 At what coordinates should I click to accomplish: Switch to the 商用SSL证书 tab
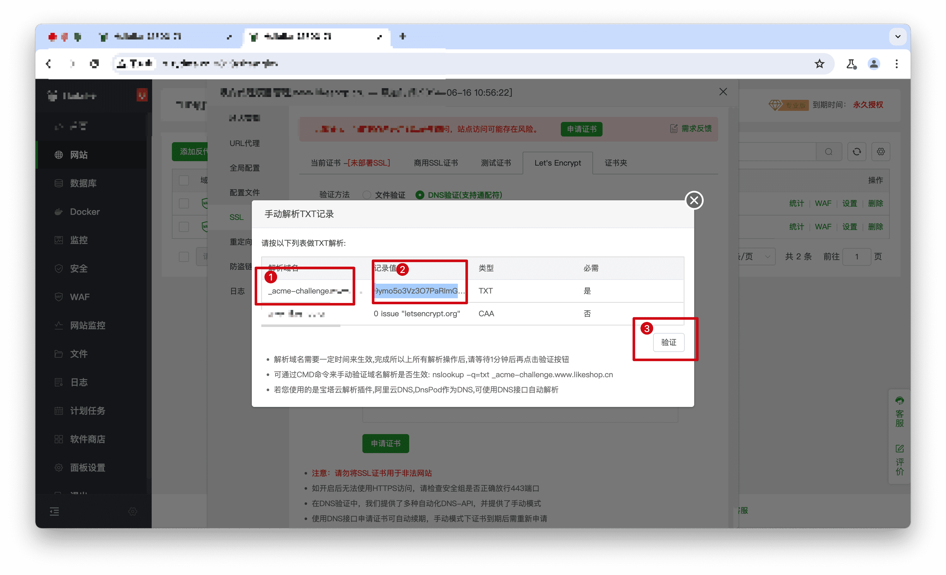pyautogui.click(x=435, y=163)
